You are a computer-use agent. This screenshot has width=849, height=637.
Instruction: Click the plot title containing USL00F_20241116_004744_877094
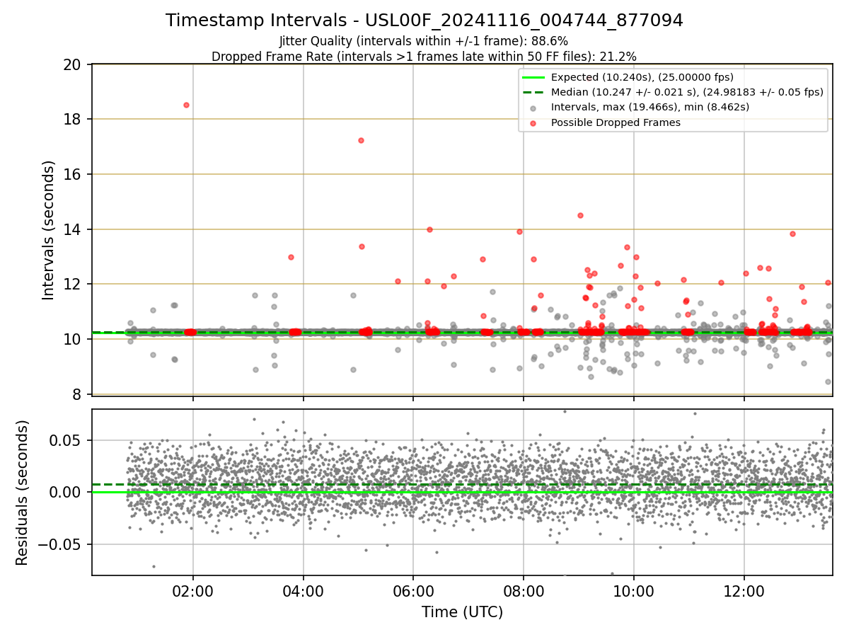click(424, 21)
